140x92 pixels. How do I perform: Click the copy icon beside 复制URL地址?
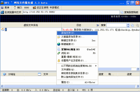(59, 49)
